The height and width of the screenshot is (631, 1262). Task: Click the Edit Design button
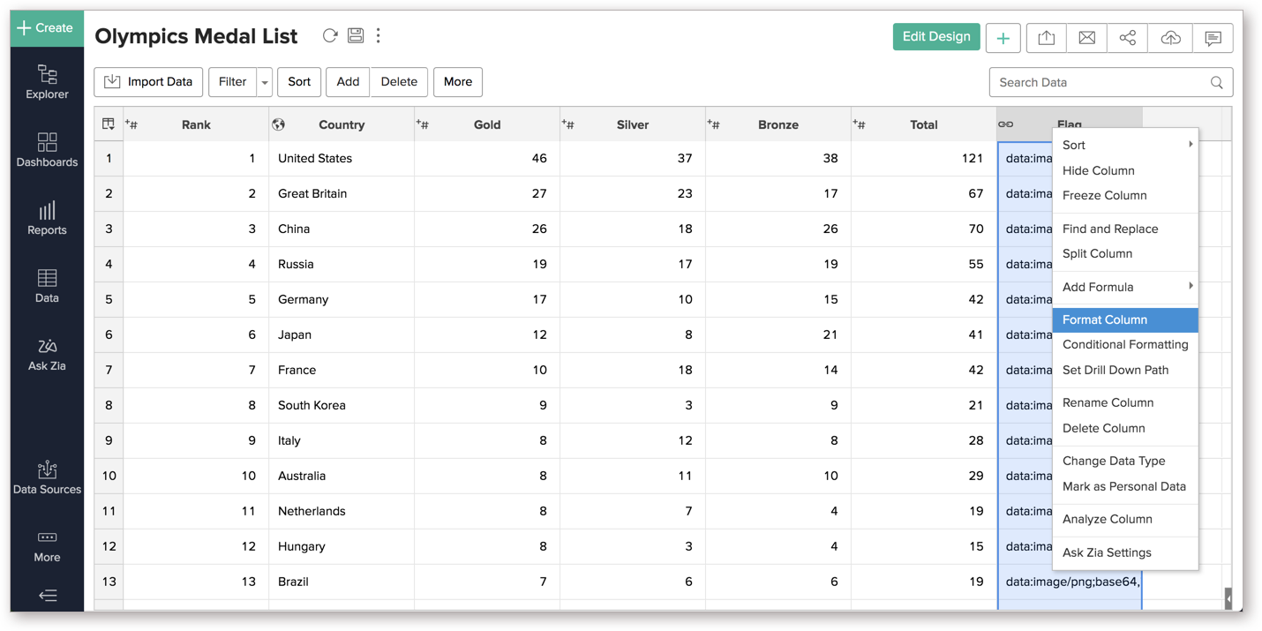935,36
